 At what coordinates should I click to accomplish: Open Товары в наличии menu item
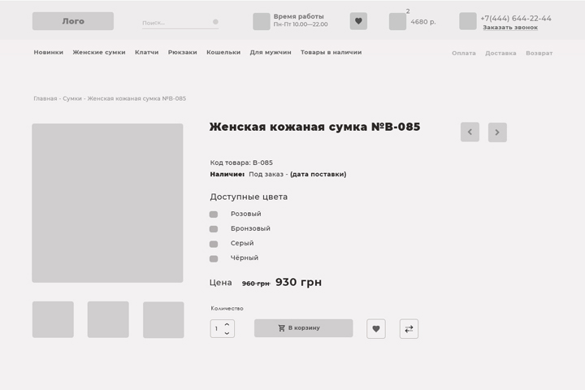pyautogui.click(x=331, y=52)
